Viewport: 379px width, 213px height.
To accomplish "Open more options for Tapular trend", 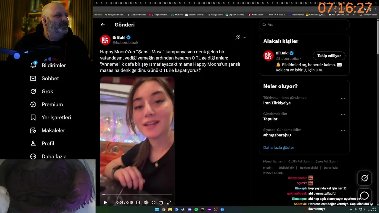I will point(343,114).
